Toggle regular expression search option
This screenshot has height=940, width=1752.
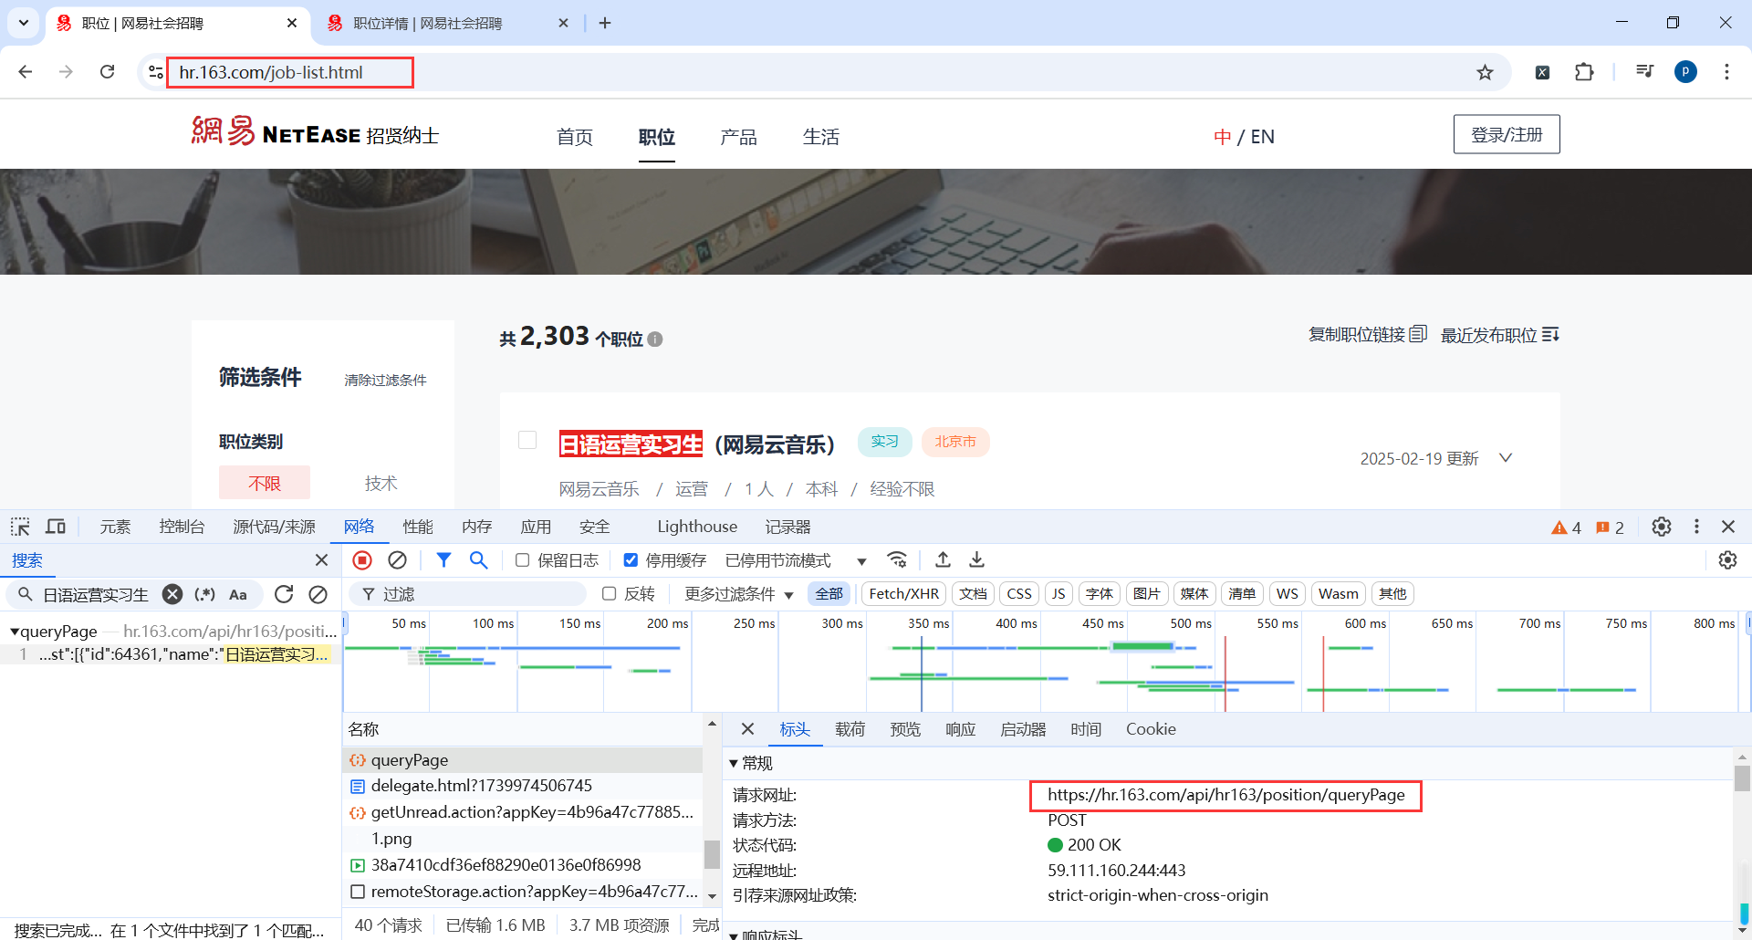tap(205, 594)
